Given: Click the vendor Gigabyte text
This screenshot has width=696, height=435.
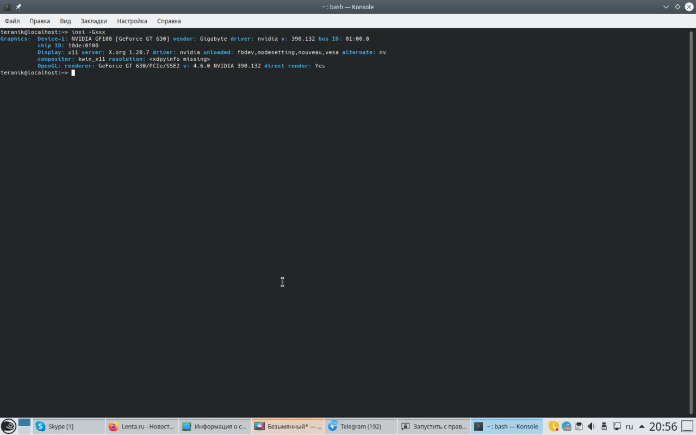Looking at the screenshot, I should (200, 39).
